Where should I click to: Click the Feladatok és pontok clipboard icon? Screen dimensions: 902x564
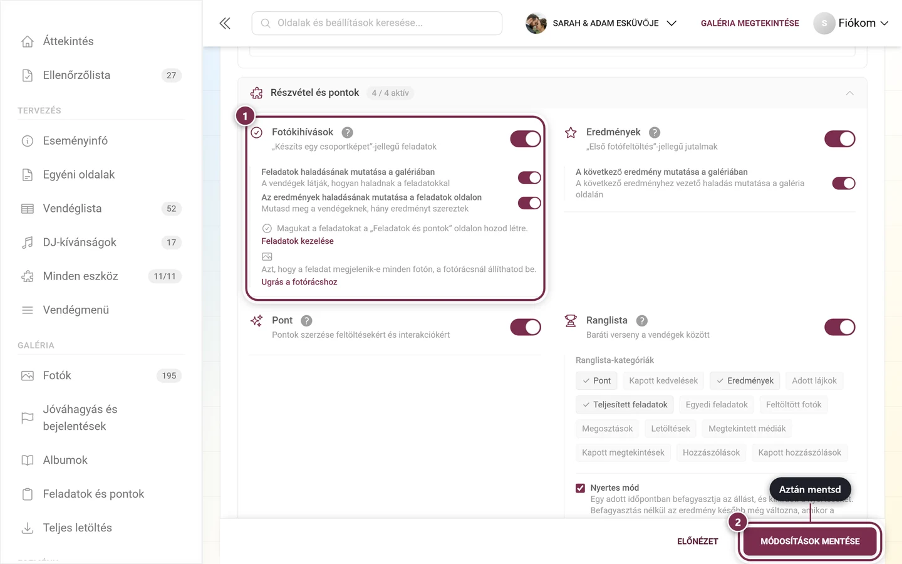click(x=28, y=494)
